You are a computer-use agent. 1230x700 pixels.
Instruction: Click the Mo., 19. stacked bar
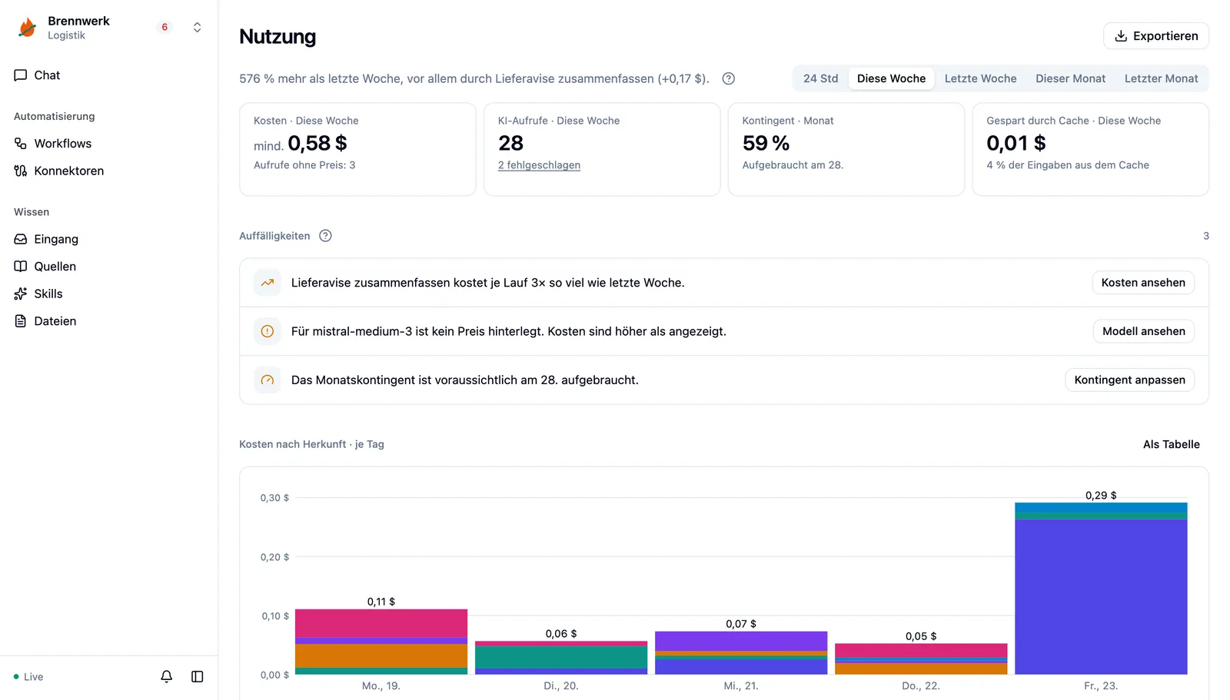pos(381,642)
